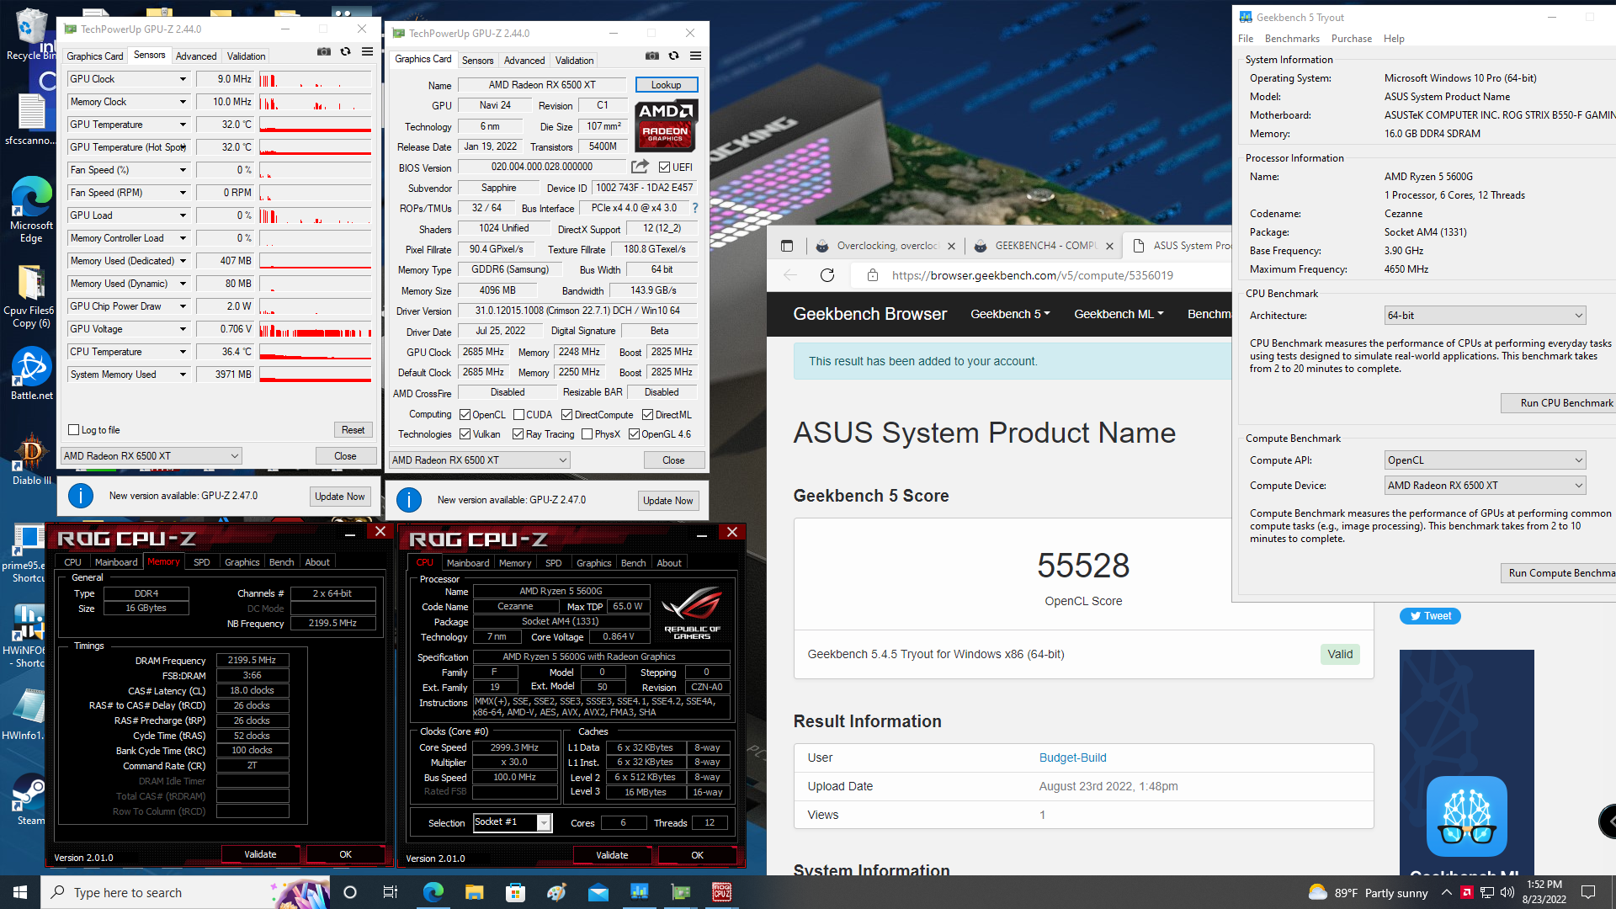Open Bench tab in right ROG CPU-Z
The width and height of the screenshot is (1616, 909).
click(x=634, y=563)
